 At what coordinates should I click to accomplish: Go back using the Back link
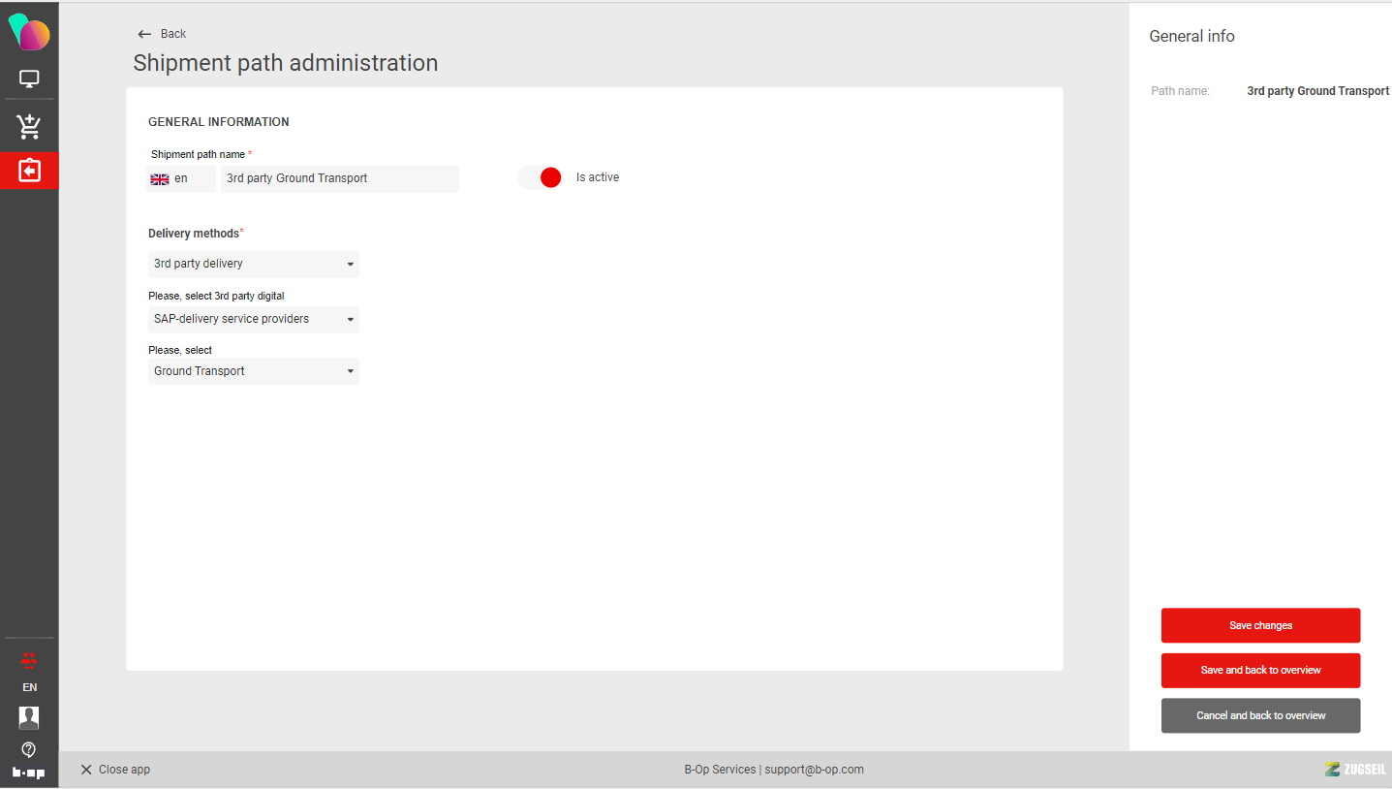click(162, 34)
